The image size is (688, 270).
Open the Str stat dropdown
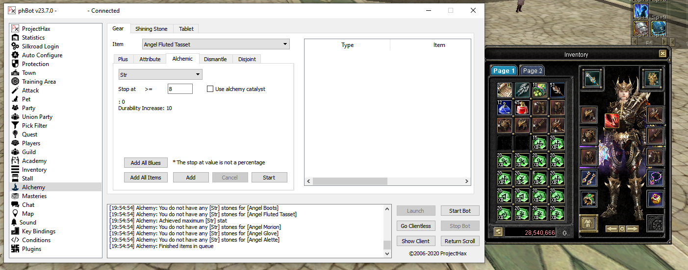[x=160, y=75]
